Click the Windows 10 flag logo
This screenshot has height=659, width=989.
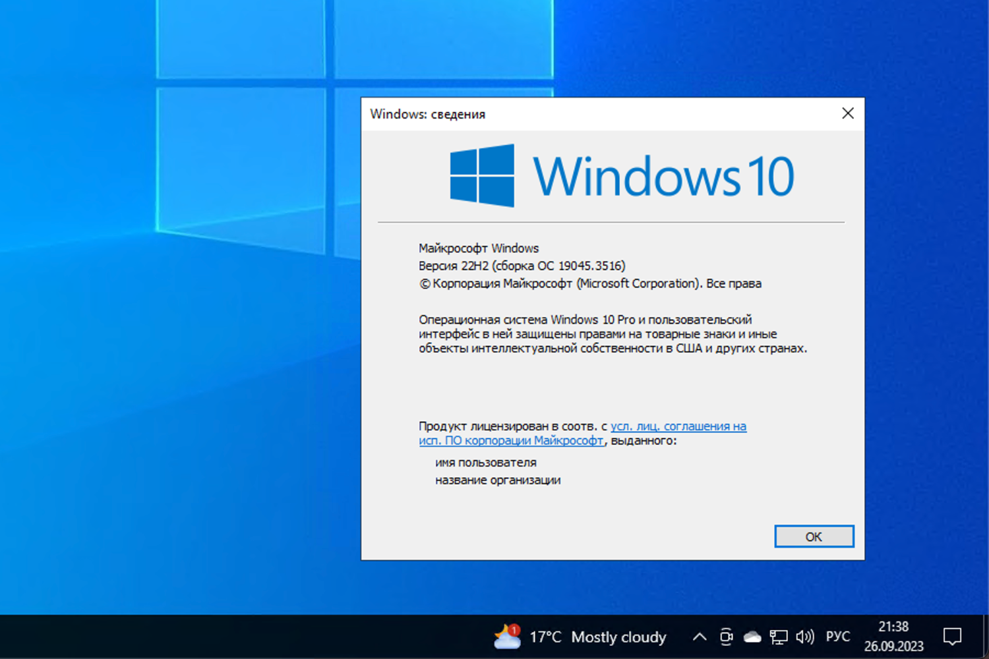point(481,176)
